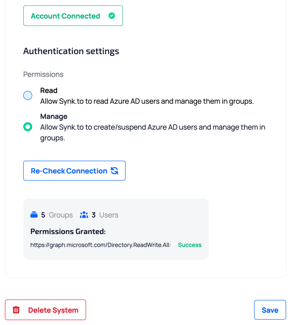Click the 5 Groups count
This screenshot has width=291, height=325.
pyautogui.click(x=57, y=215)
